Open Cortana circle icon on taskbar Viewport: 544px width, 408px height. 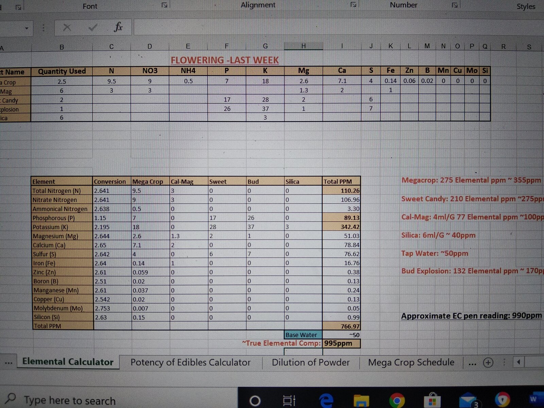[x=255, y=401]
